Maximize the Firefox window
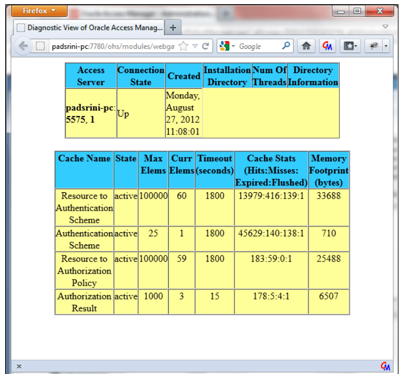This screenshot has width=399, height=374. click(x=357, y=11)
